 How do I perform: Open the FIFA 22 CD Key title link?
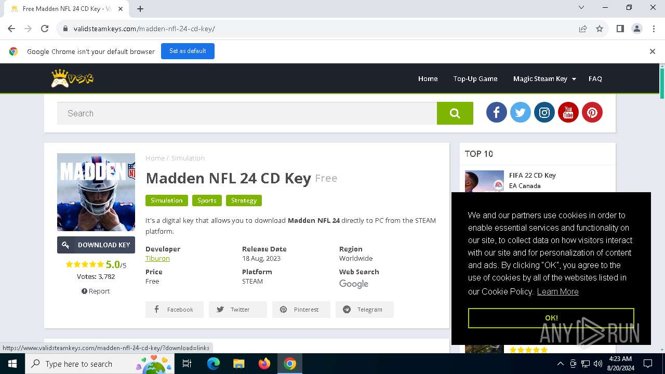(x=533, y=176)
